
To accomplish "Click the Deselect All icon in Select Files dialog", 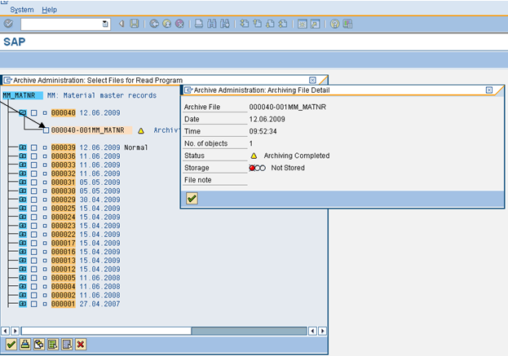I will 67,345.
